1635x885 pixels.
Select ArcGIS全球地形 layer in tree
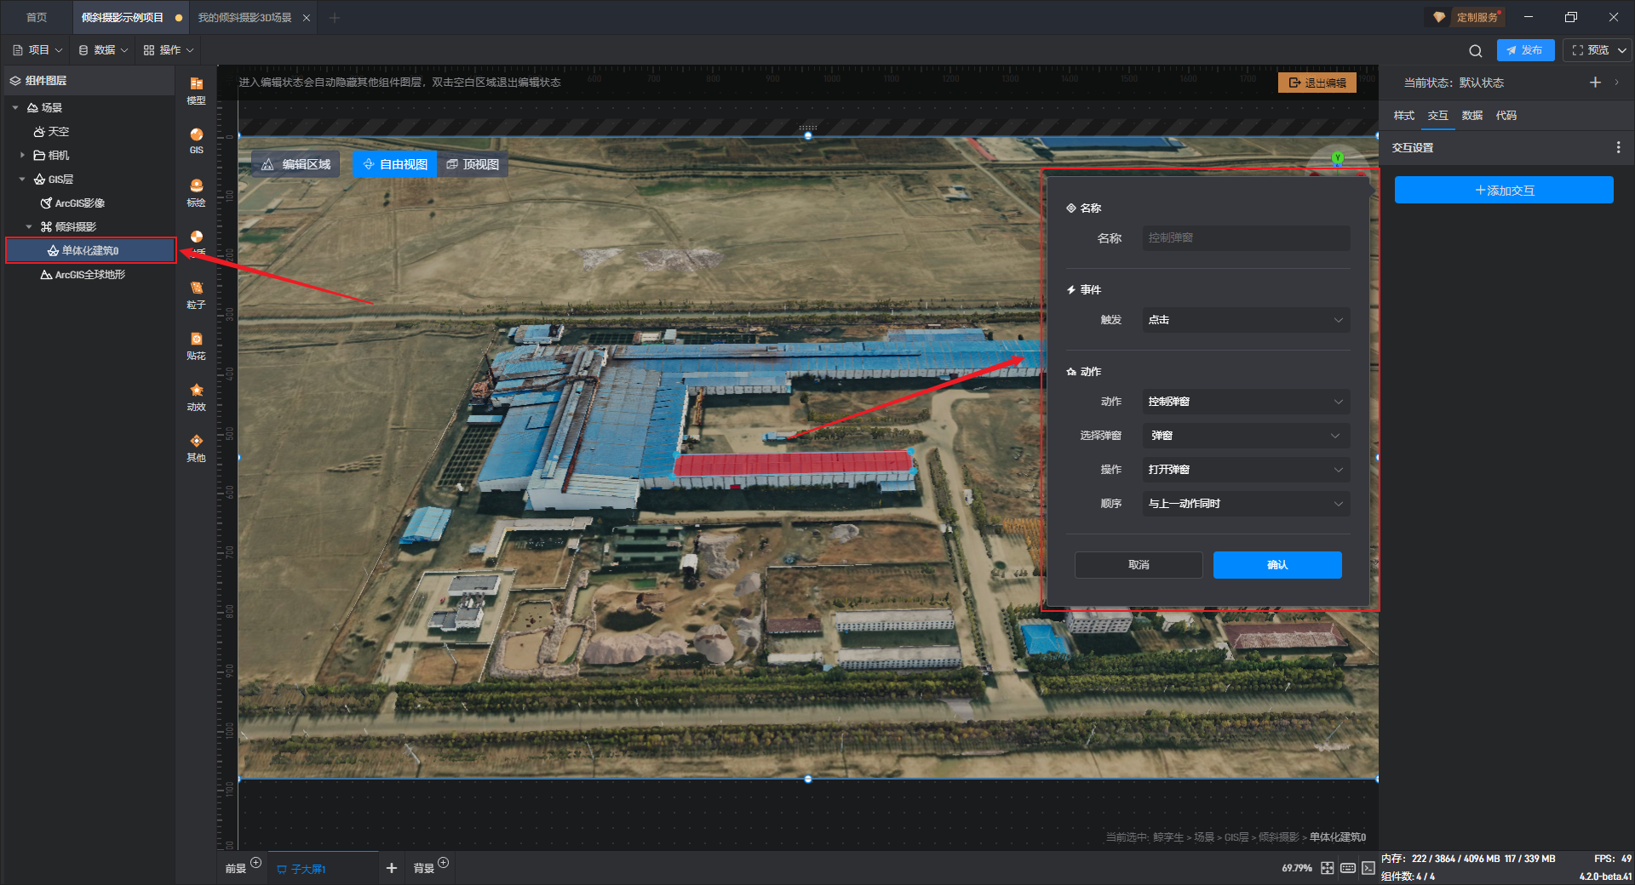click(x=89, y=275)
